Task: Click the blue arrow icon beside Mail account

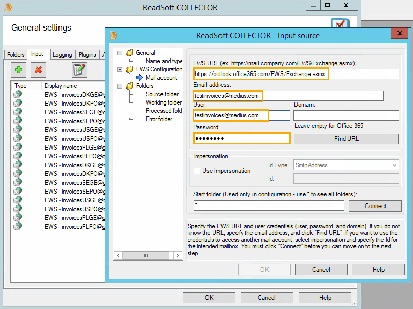Action: [139, 78]
